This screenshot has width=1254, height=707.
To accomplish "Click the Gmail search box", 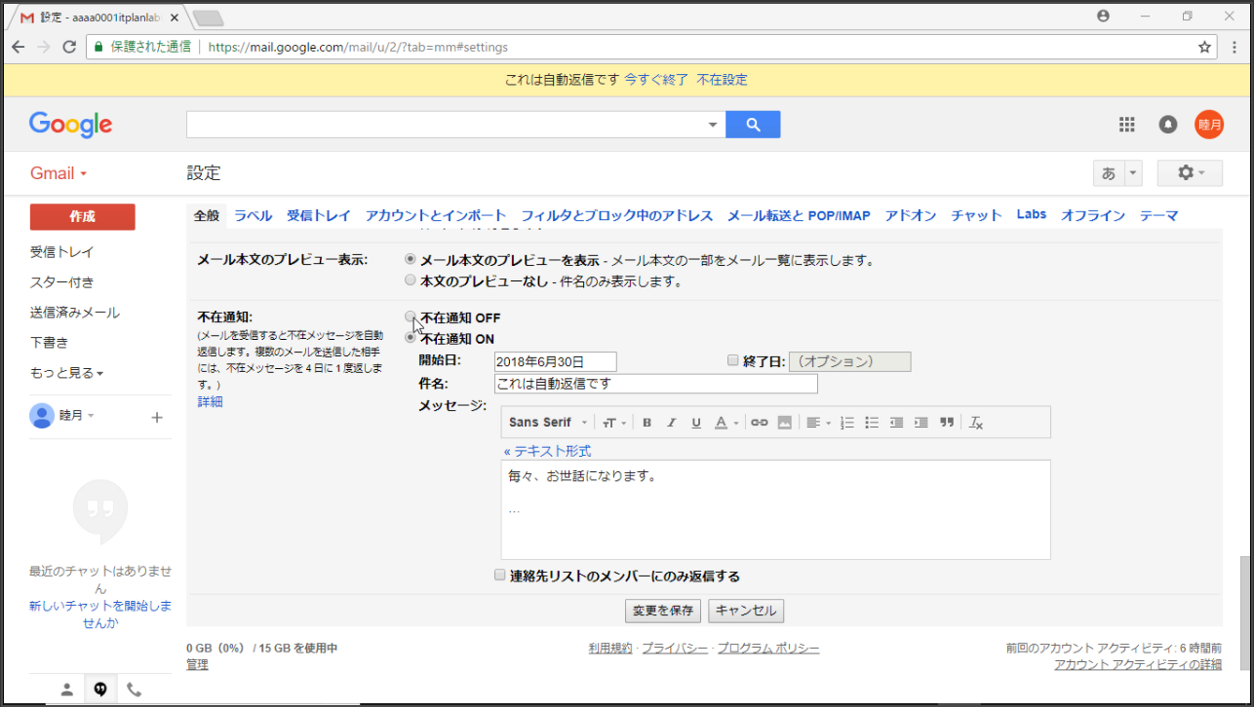I will tap(447, 125).
